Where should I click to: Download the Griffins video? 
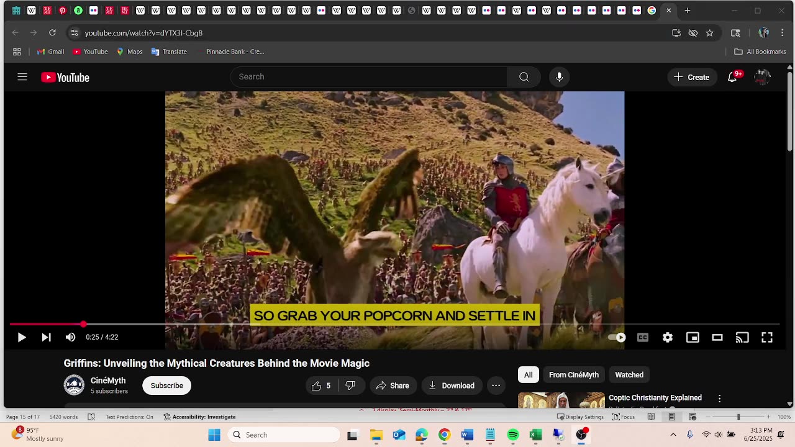(452, 386)
